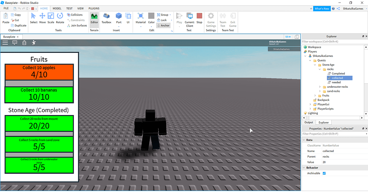Expand the Fruits folder
Screen dimensions: 368x196
click(x=315, y=96)
